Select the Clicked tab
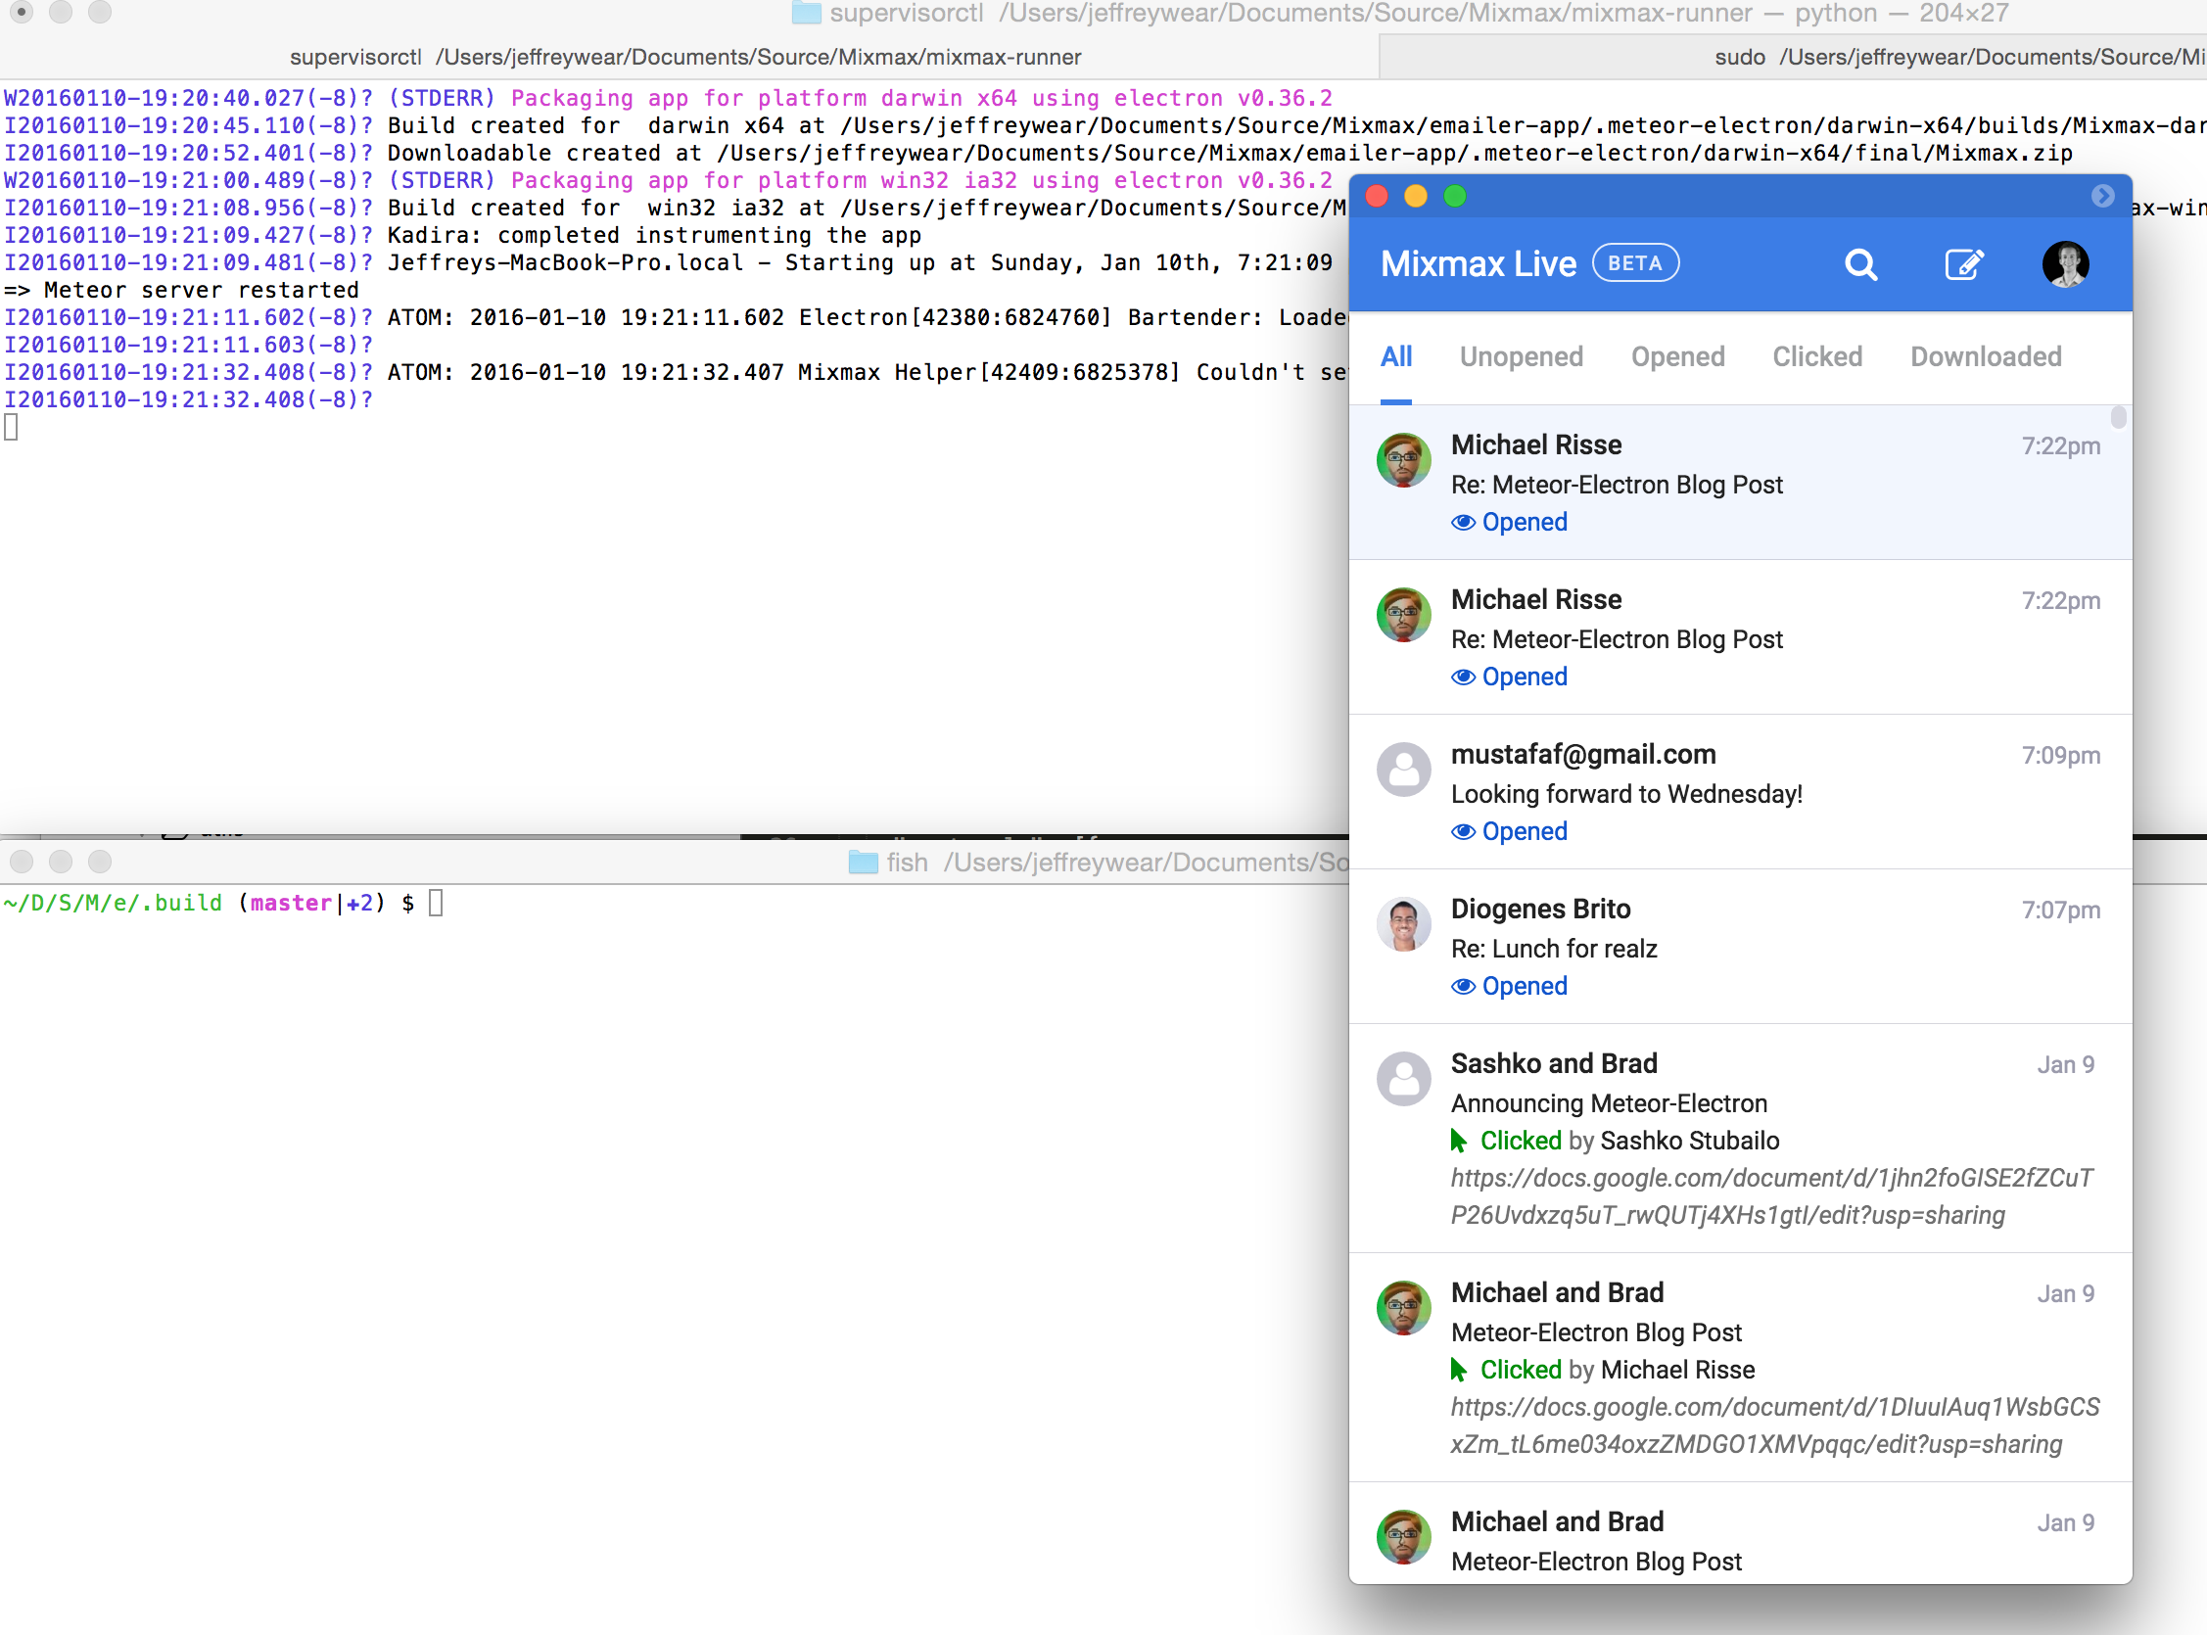 tap(1817, 356)
